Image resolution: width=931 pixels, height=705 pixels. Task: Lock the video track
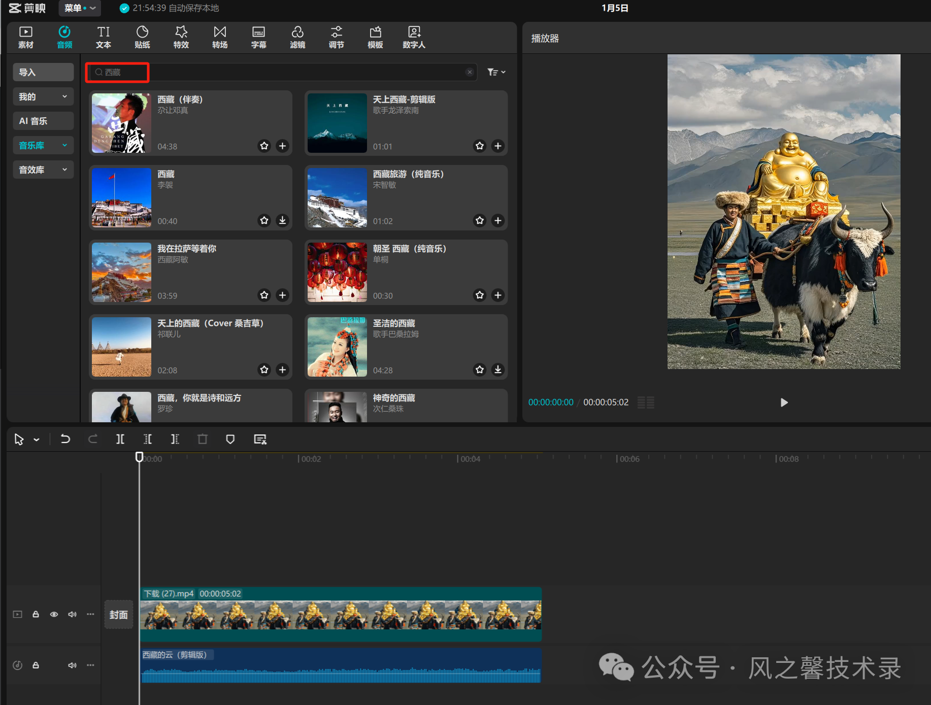36,614
